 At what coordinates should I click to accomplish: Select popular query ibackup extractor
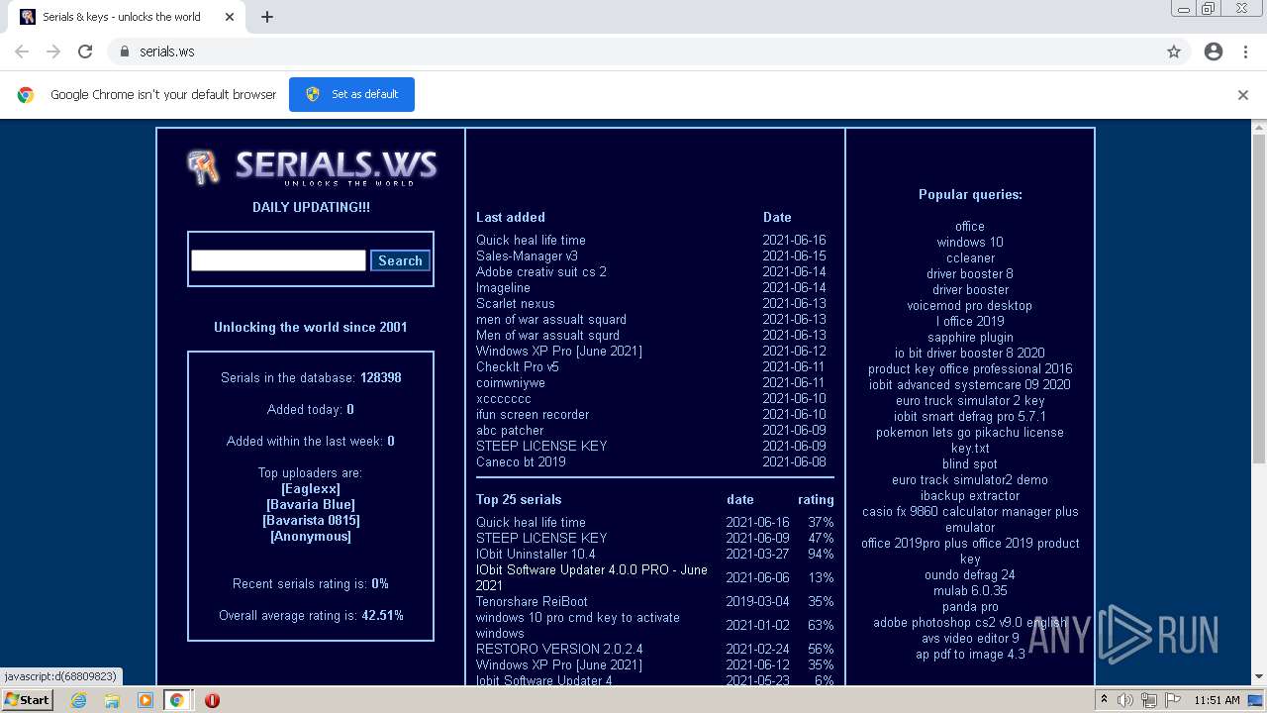pos(970,495)
